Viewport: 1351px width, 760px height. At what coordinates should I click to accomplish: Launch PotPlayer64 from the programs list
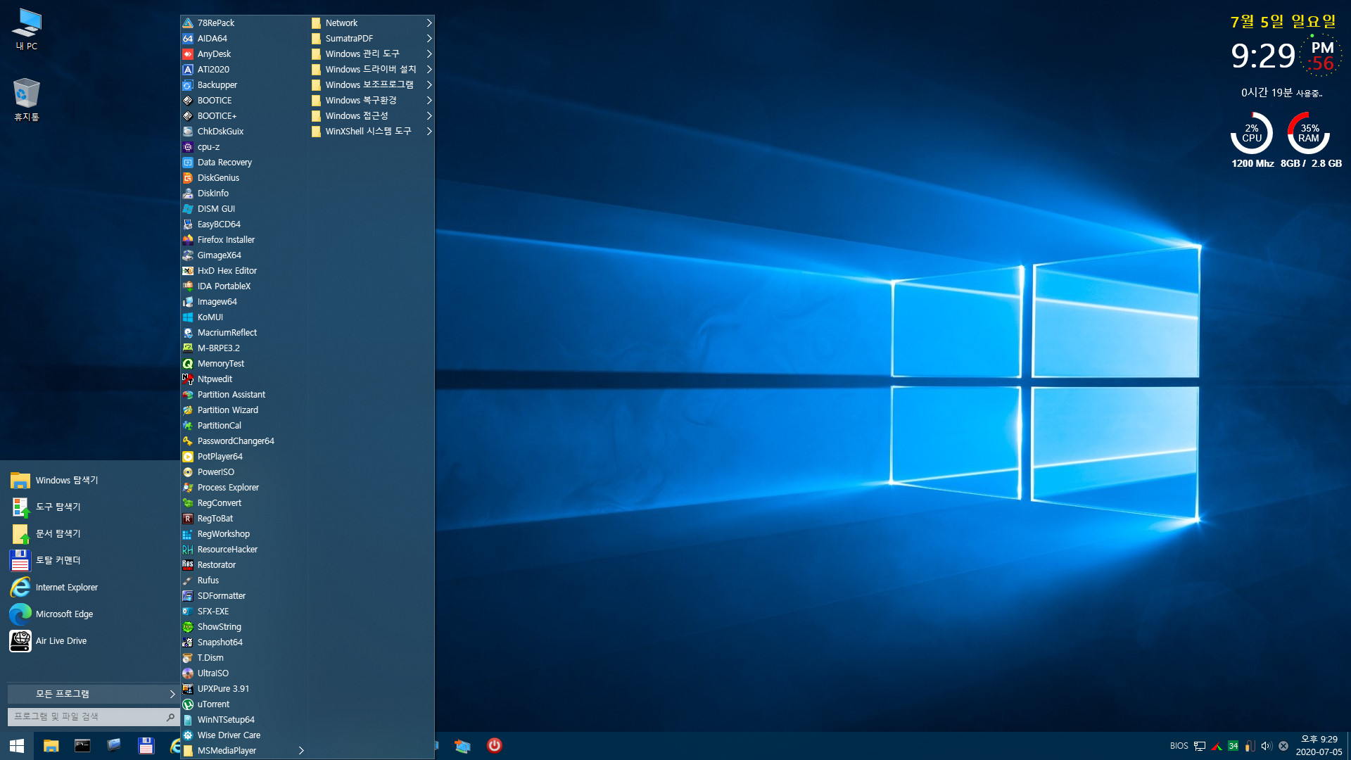[x=243, y=457]
